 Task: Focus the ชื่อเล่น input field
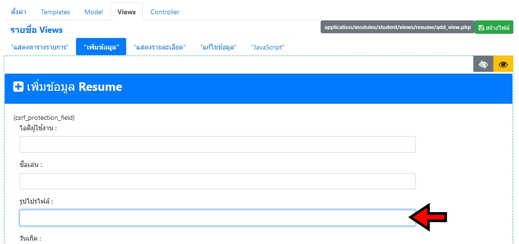(217, 181)
